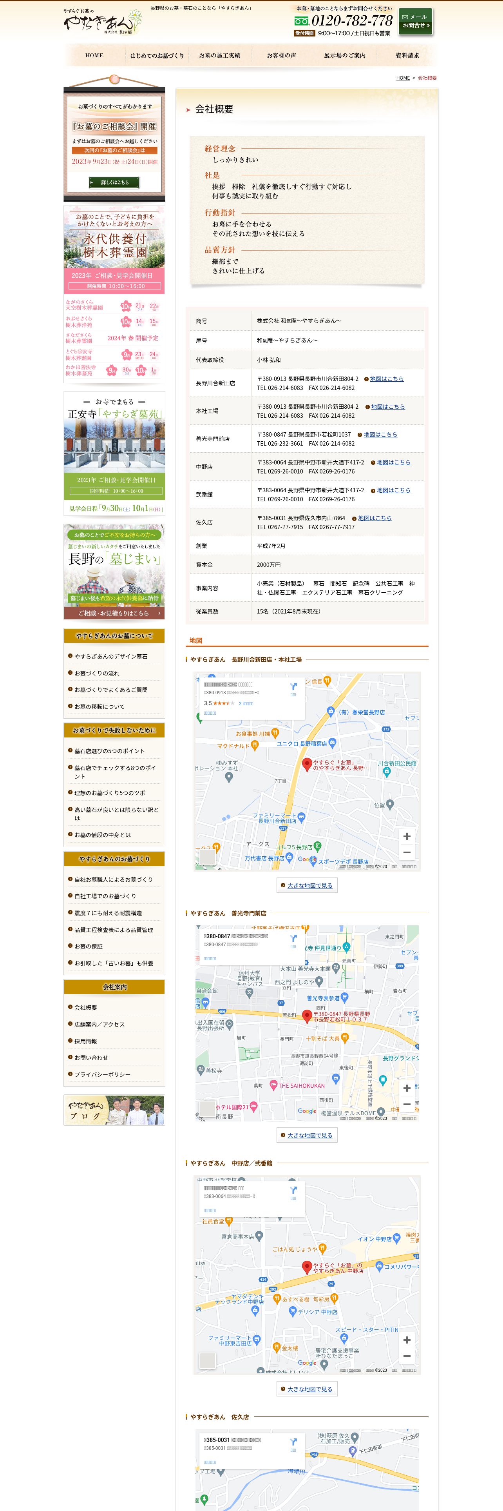The width and height of the screenshot is (503, 1511).
Task: Click マクドナルド marker on 川合新田店 map
Action: pos(255,746)
